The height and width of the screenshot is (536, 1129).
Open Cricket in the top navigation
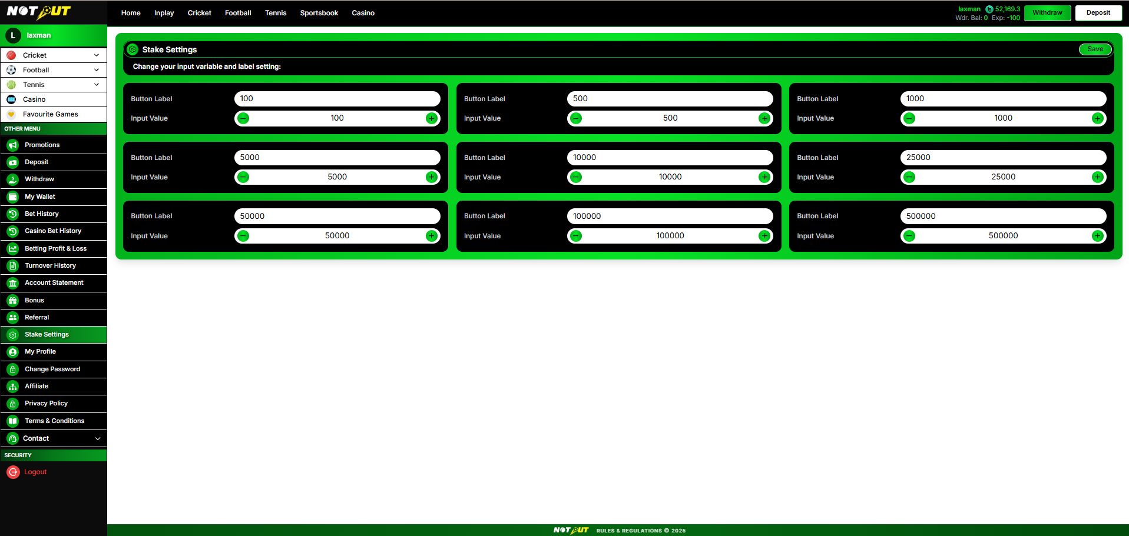click(199, 13)
